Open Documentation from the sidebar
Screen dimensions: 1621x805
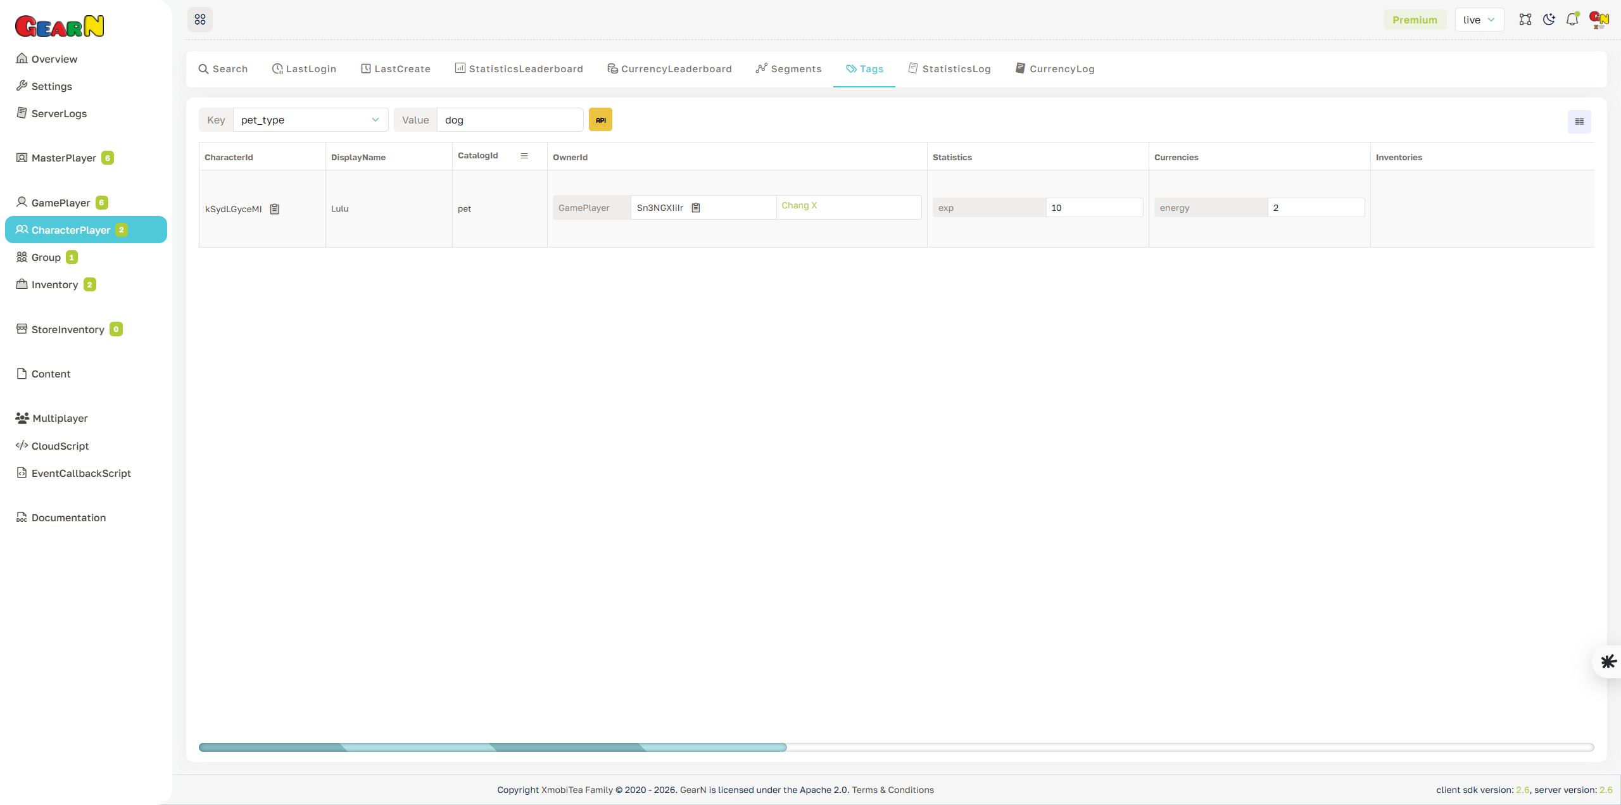click(68, 517)
